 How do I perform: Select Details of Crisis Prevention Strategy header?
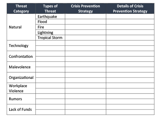pos(130,9)
